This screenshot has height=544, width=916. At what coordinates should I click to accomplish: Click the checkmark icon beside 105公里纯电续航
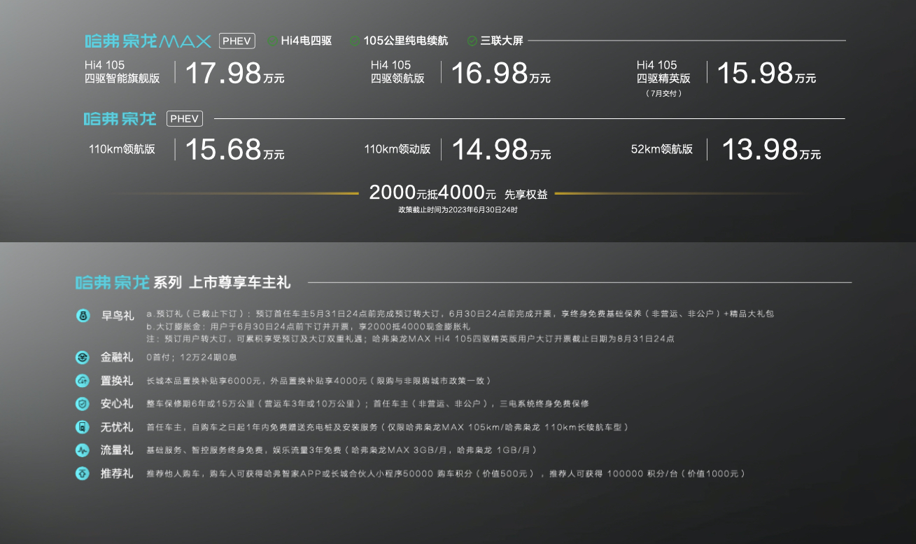pyautogui.click(x=355, y=41)
